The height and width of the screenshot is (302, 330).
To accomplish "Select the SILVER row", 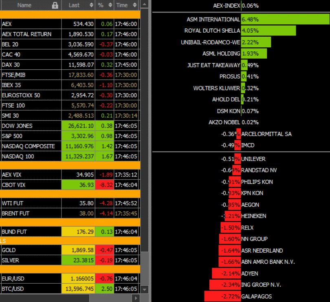I will [x=70, y=260].
